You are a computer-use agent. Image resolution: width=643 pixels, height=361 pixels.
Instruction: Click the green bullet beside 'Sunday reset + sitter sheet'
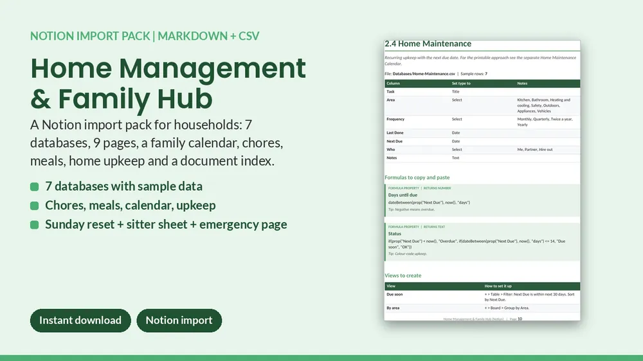(35, 225)
